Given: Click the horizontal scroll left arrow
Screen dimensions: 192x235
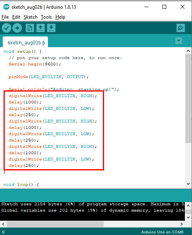Looking at the screenshot, I should (3, 224).
